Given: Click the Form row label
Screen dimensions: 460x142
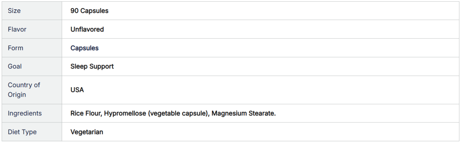Looking at the screenshot, I should click(15, 48).
